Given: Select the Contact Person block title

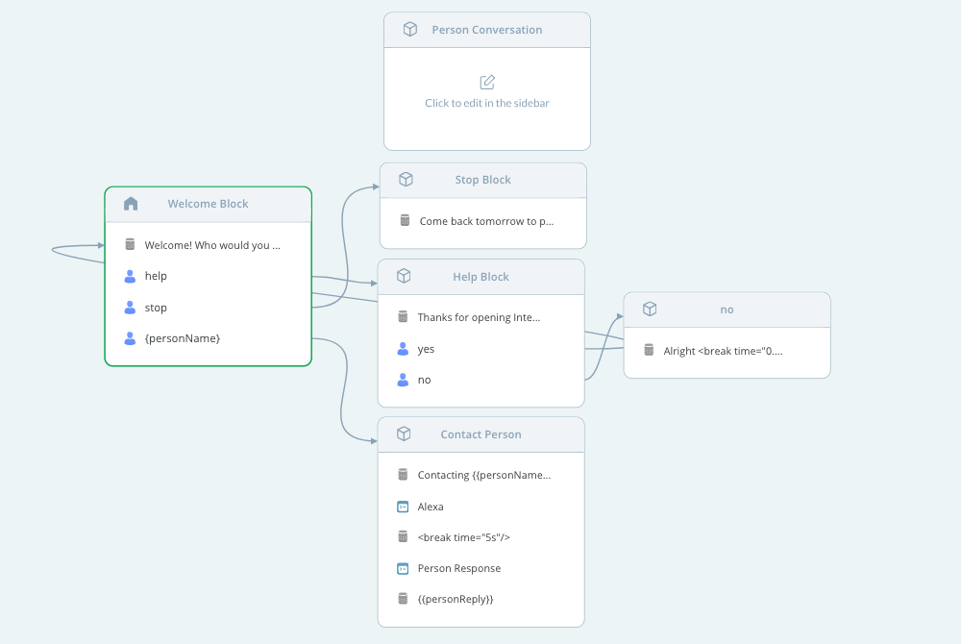Looking at the screenshot, I should point(480,434).
